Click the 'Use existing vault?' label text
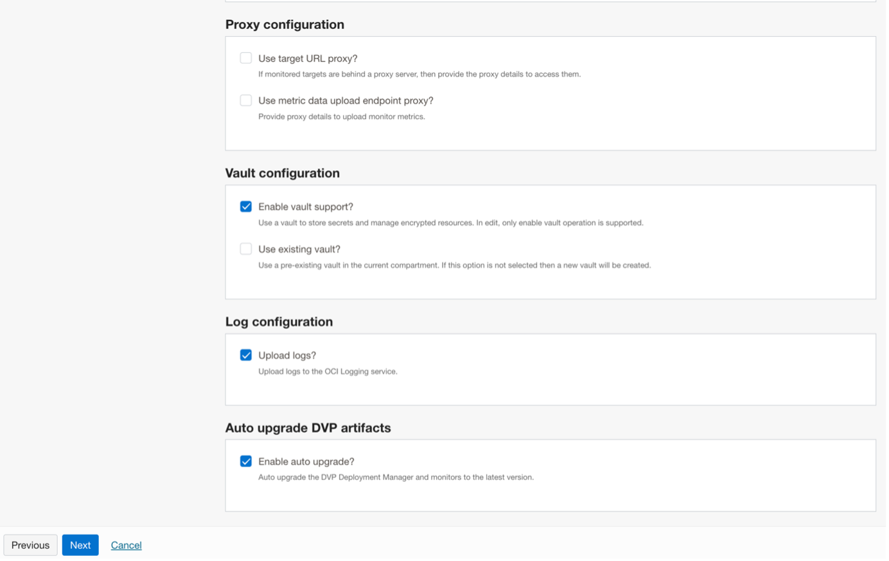Screen dimensions: 889x561 (x=299, y=249)
